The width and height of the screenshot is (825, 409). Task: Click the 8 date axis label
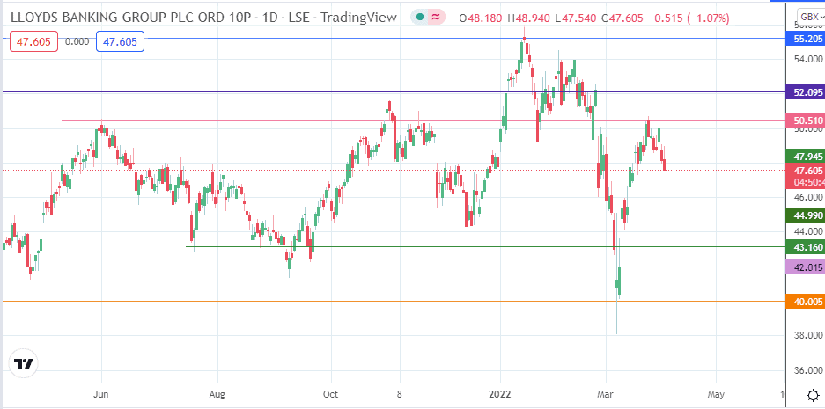pos(400,394)
